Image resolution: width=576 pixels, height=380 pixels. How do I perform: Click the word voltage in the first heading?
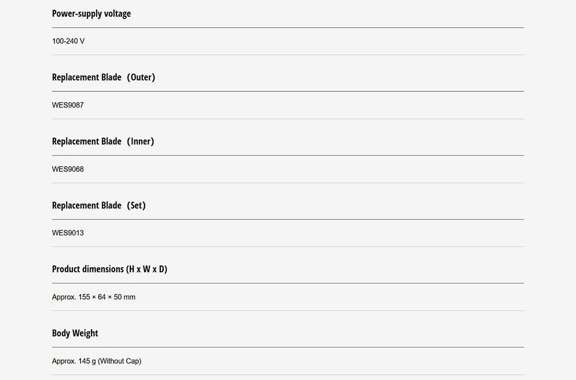coord(118,14)
